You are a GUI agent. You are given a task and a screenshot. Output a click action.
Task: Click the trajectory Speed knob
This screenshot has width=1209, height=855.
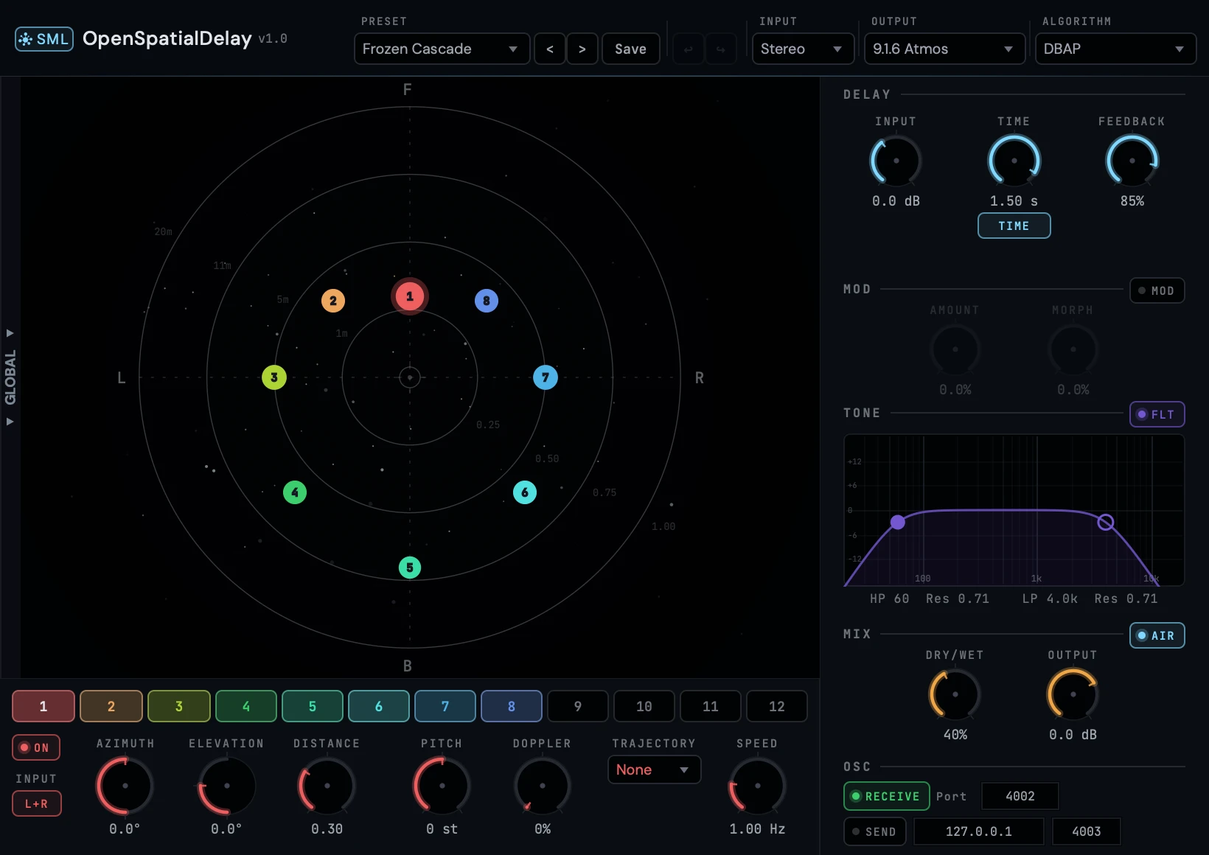(758, 786)
